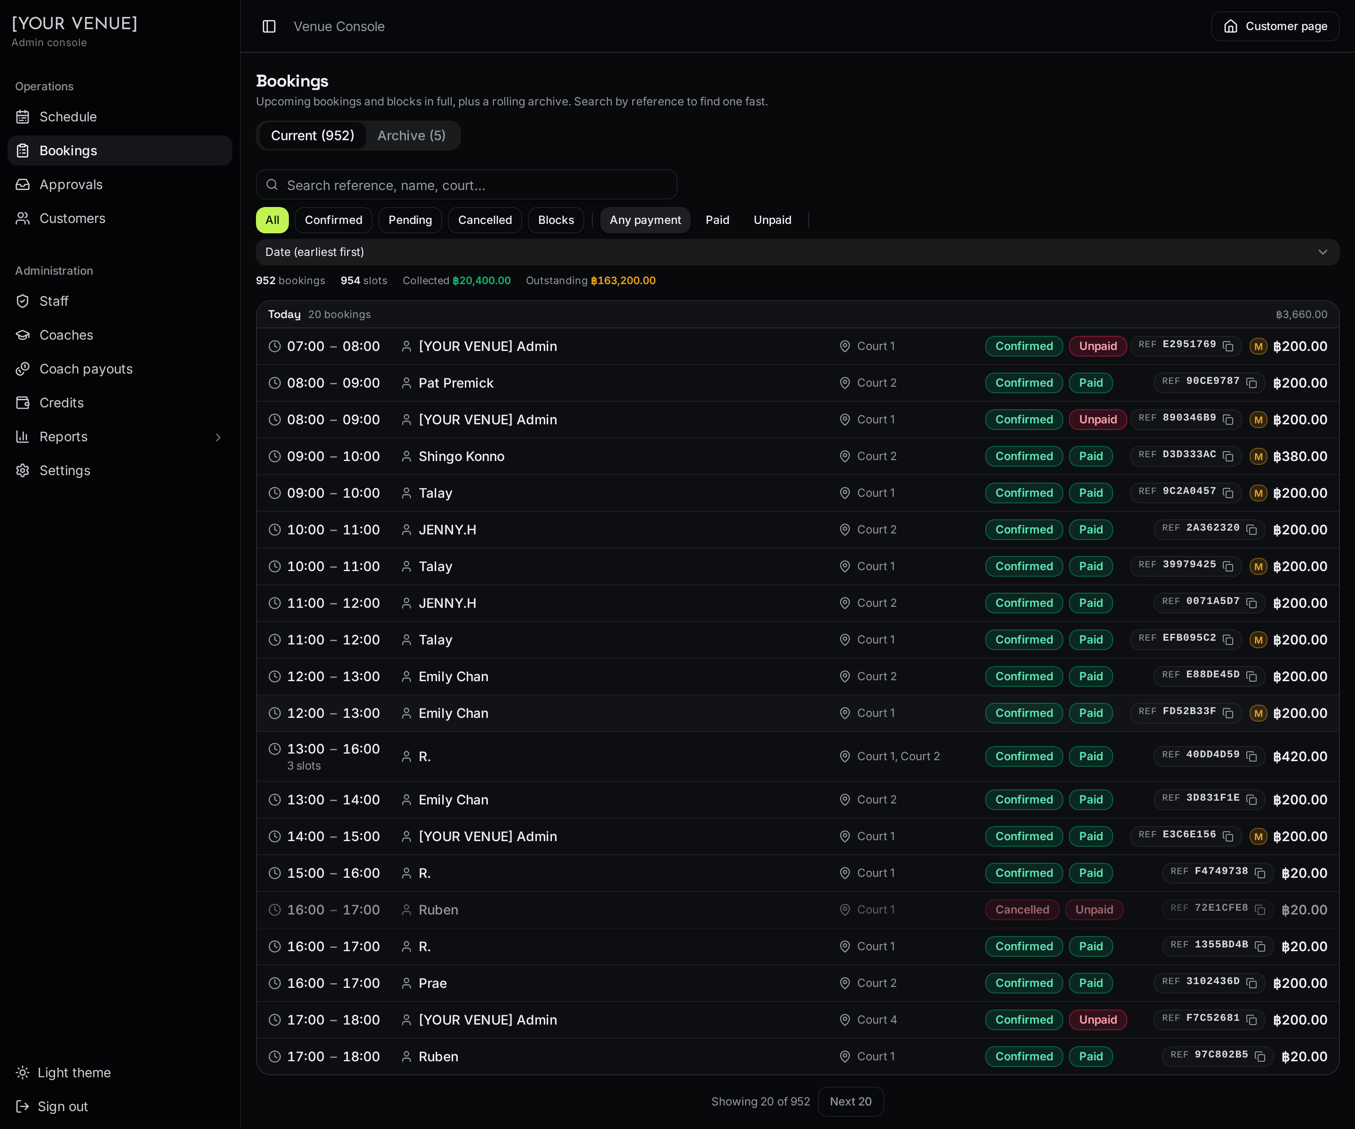Click the Unpaid badge on ref 890346B9
The width and height of the screenshot is (1355, 1129).
click(1098, 420)
